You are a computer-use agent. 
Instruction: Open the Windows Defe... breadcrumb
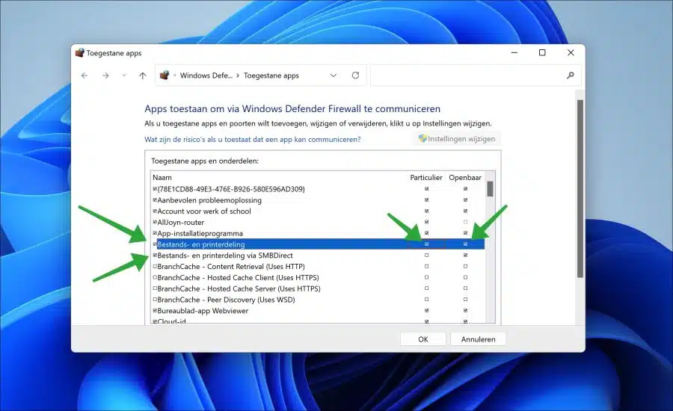point(206,75)
